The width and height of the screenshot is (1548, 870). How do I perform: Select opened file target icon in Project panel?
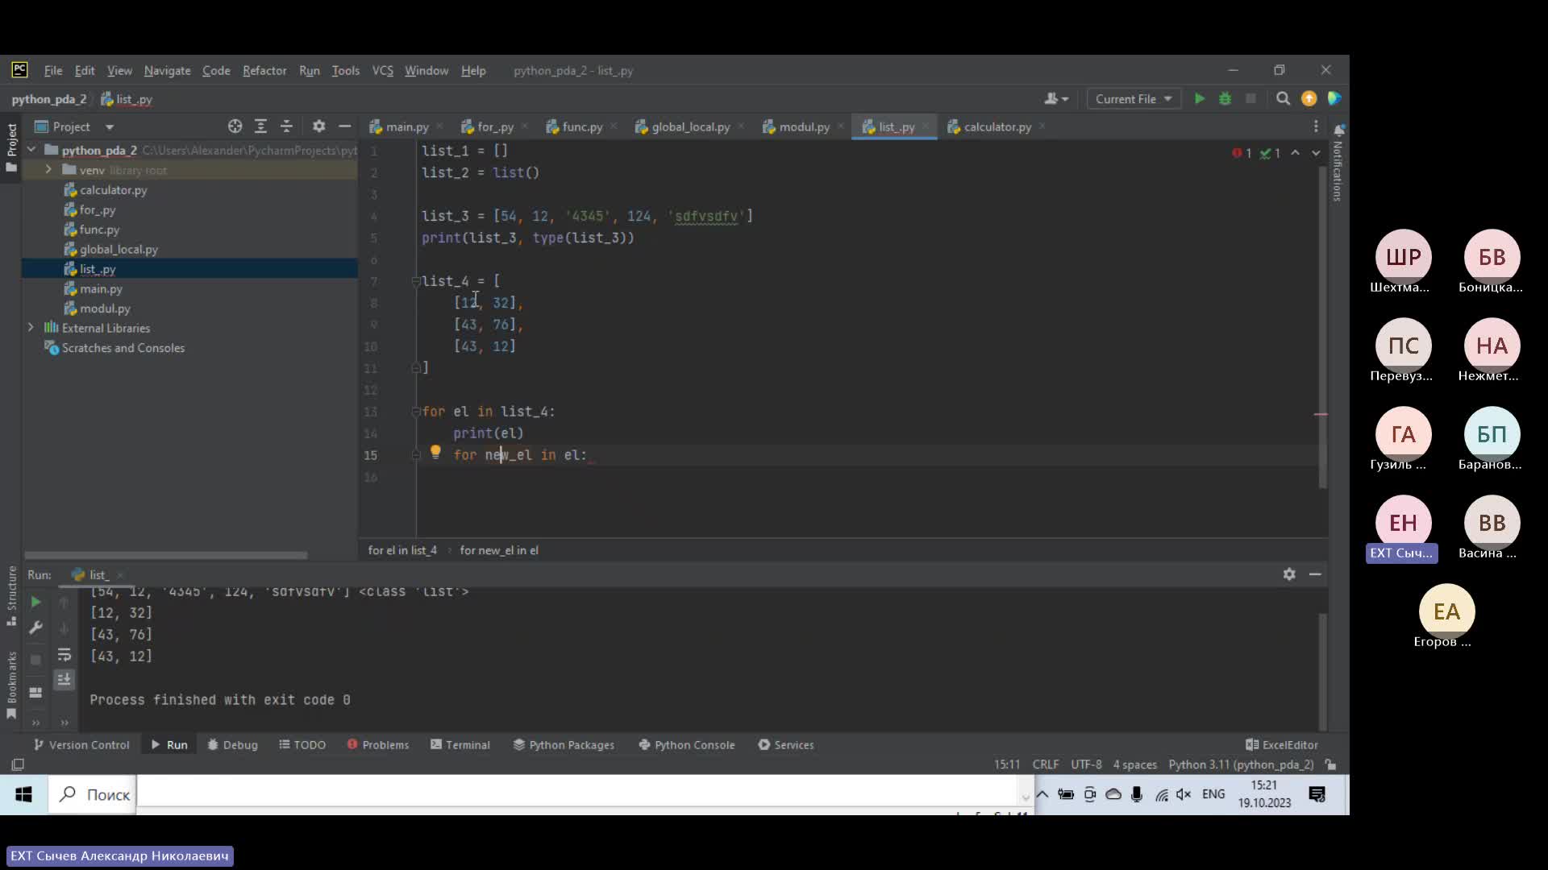[x=235, y=126]
